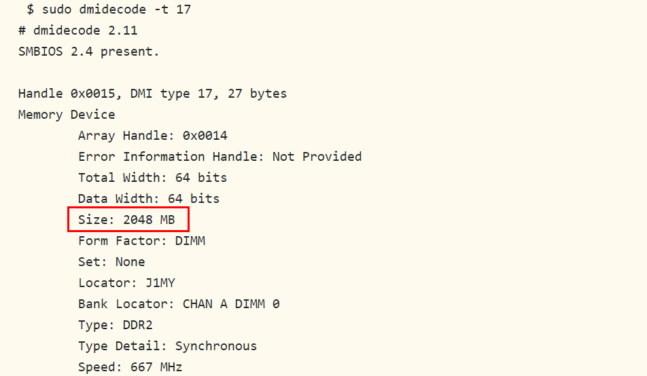Click the word "sudo" in the command
647x376 pixels.
tap(56, 10)
